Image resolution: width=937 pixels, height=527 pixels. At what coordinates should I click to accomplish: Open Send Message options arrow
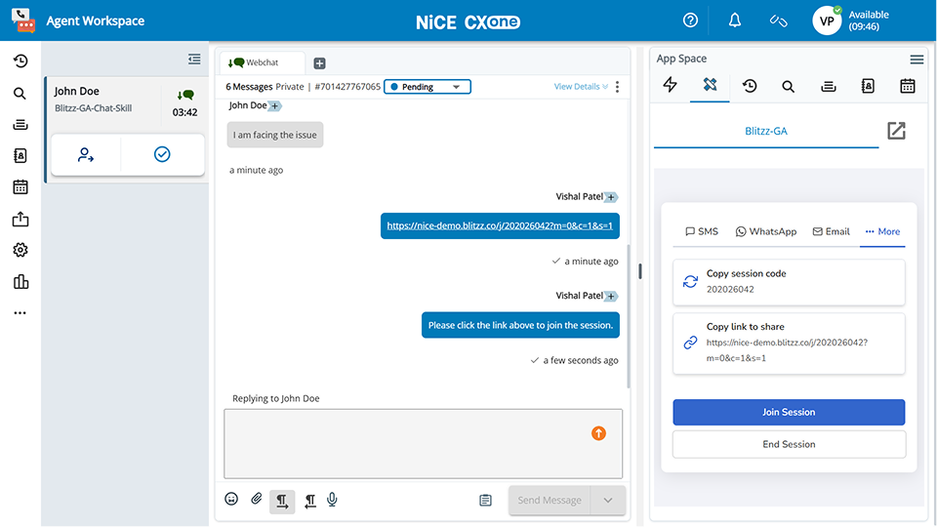[x=608, y=500]
